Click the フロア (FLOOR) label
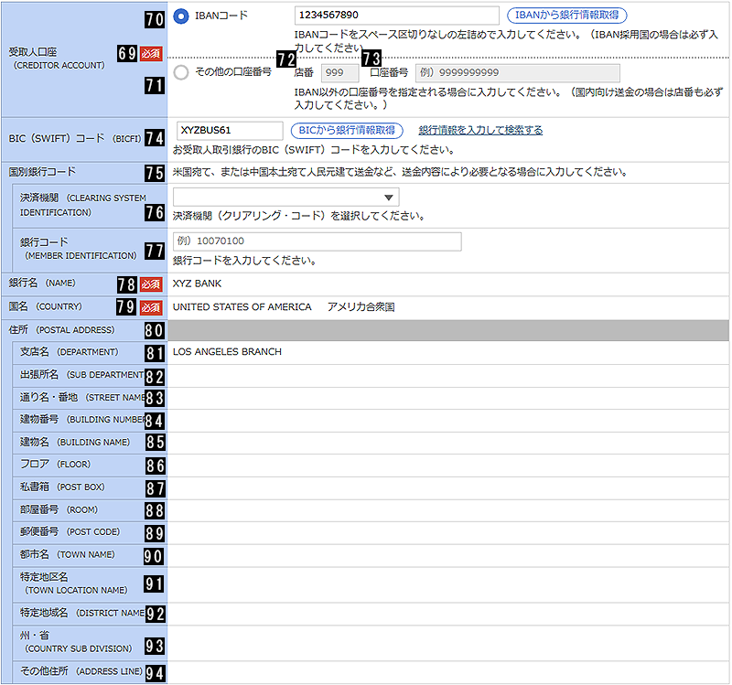732x685 pixels. coord(55,465)
